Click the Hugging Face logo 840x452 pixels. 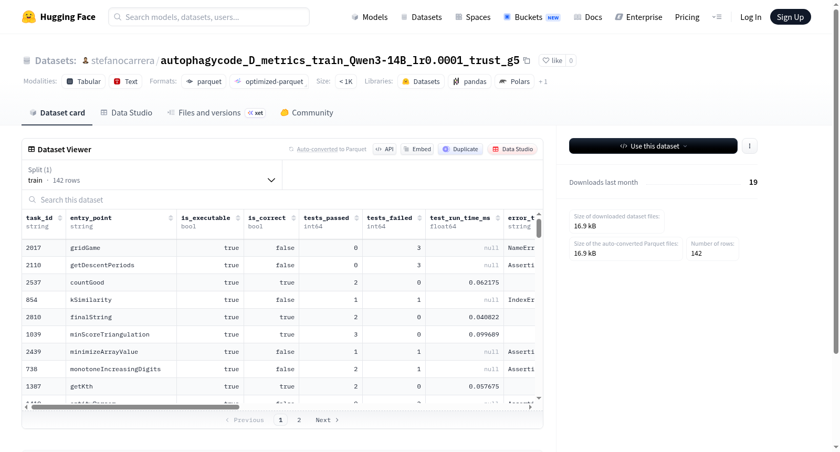coord(59,17)
